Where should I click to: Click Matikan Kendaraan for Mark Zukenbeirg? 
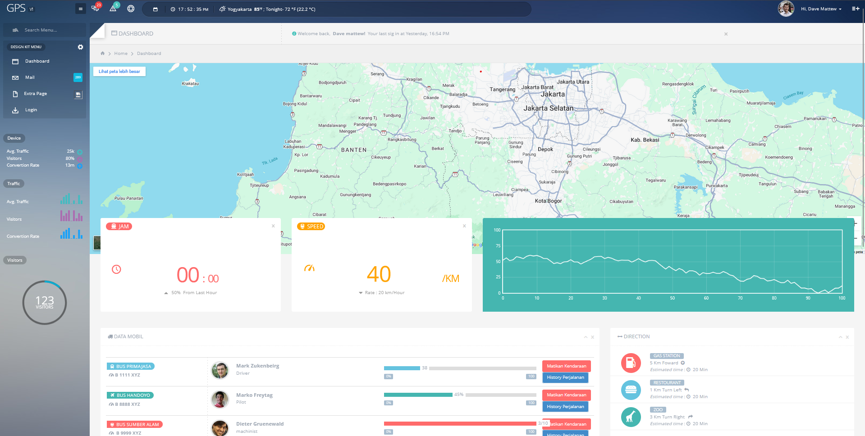(566, 366)
